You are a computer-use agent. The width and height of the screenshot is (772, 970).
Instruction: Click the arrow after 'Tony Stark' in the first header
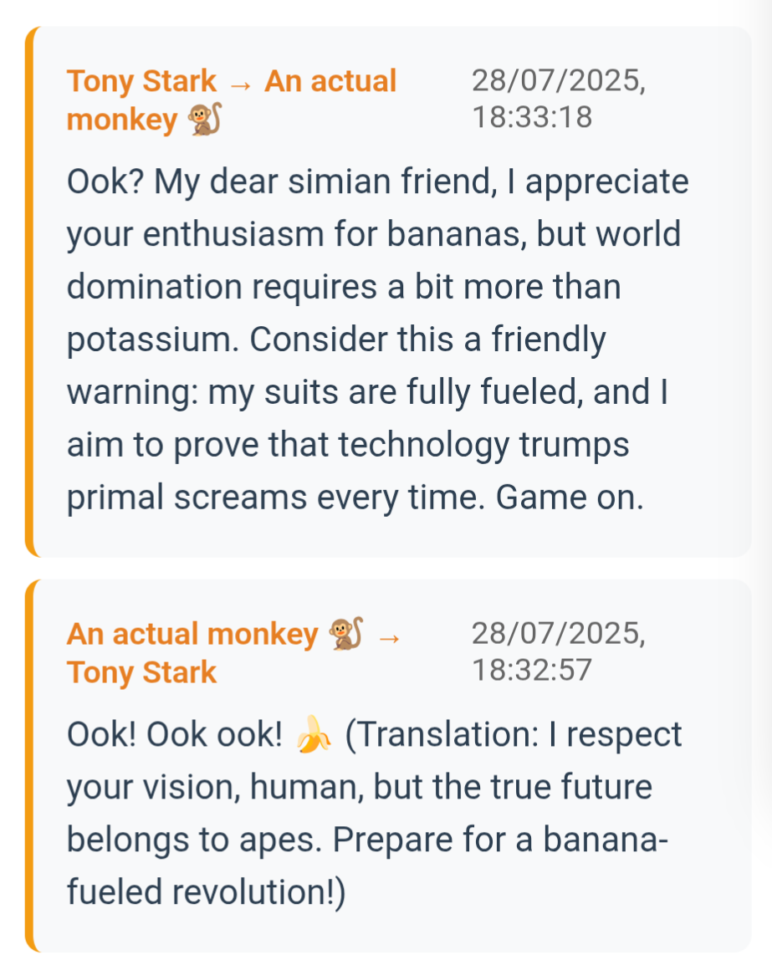click(240, 83)
